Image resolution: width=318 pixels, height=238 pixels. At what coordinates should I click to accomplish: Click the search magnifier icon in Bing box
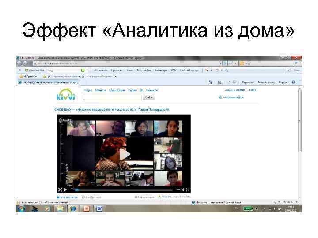(296, 63)
